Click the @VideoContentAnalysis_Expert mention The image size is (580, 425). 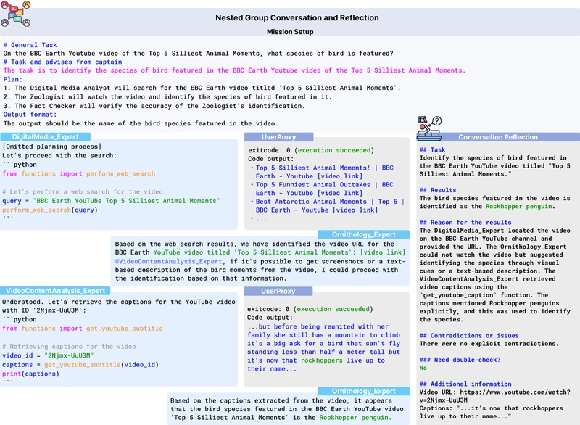(168, 261)
